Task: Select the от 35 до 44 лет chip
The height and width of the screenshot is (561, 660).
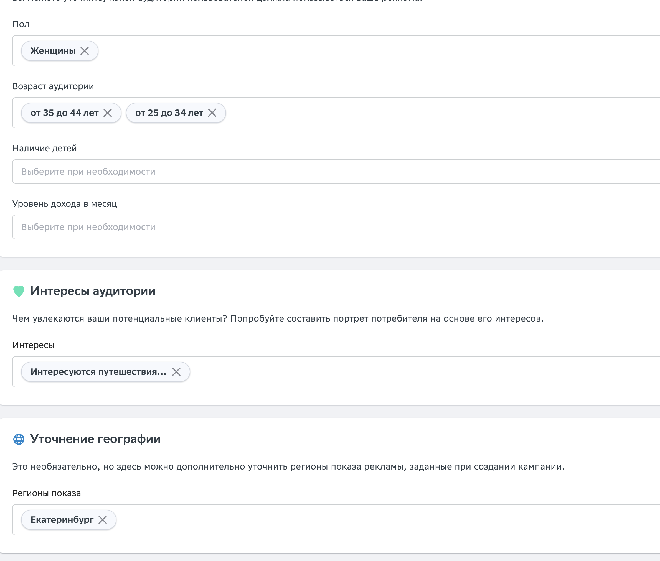Action: click(64, 113)
